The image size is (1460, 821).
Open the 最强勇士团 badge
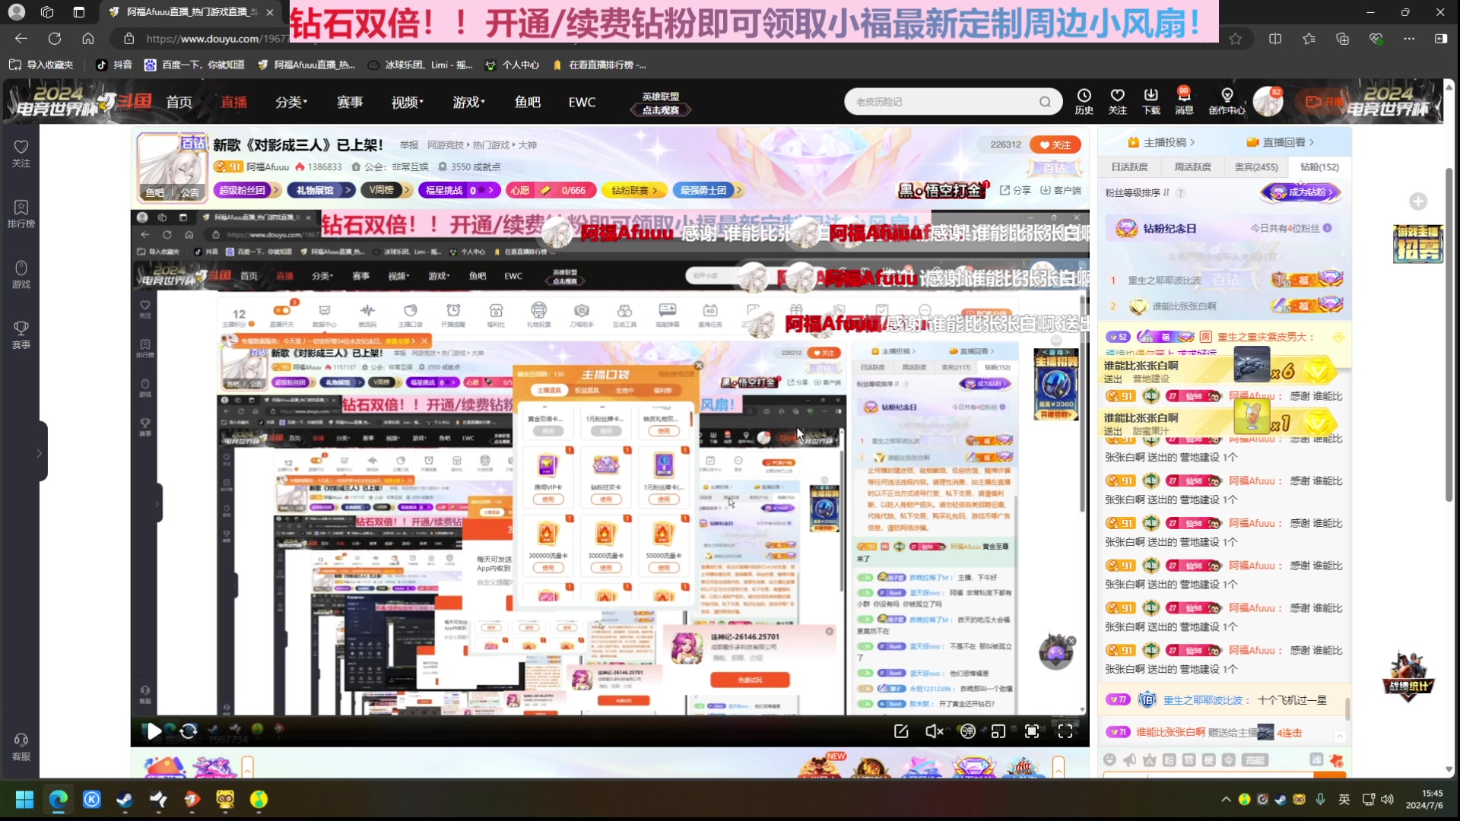pos(707,190)
